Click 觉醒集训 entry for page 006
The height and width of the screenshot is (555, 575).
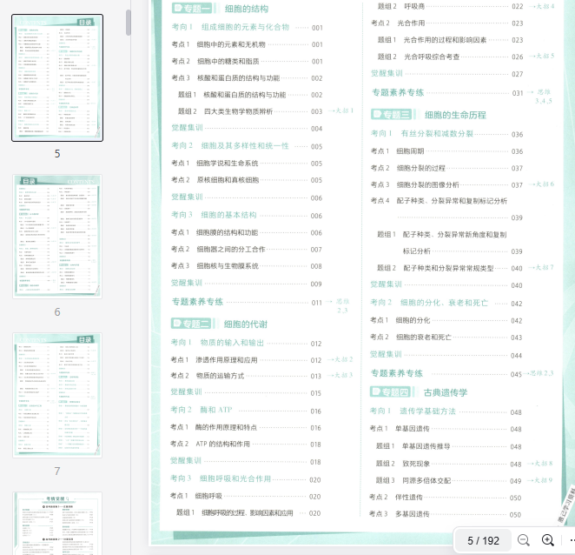pyautogui.click(x=247, y=197)
